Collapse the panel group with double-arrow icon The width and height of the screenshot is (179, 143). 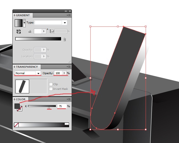tap(66, 11)
